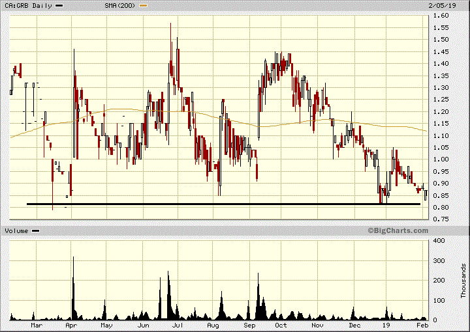The width and height of the screenshot is (470, 332).
Task: Click the Sep month label
Action: point(249,325)
